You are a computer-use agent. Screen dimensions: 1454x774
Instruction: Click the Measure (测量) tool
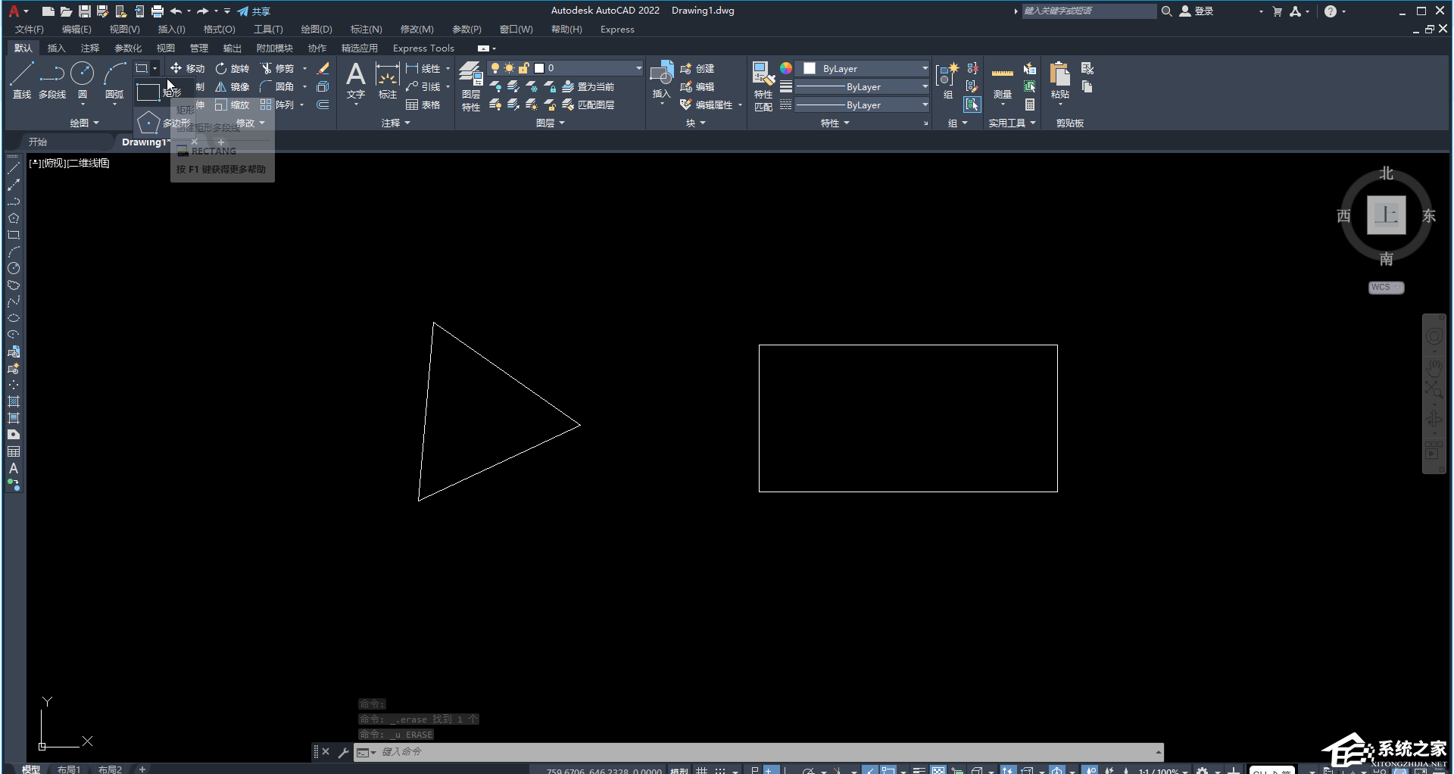1003,80
